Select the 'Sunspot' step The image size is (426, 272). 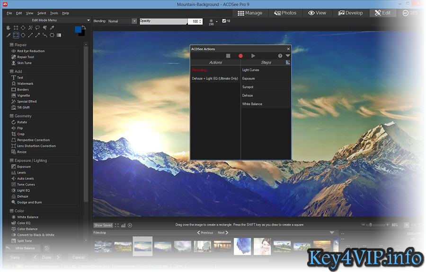tap(266, 87)
